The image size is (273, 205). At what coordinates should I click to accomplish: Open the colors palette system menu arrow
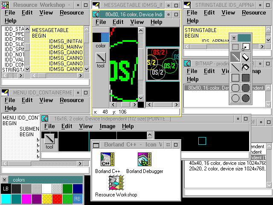pos(5,180)
